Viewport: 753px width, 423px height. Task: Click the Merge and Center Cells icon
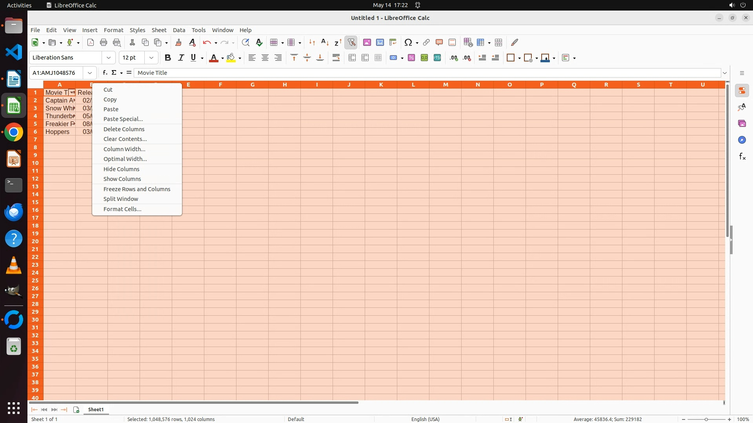pos(352,58)
